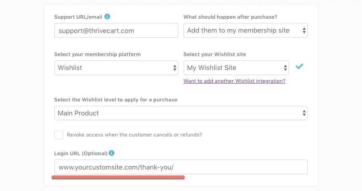Expand the membership platform dropdown showing Wishlist
The width and height of the screenshot is (362, 191).
[x=116, y=68]
